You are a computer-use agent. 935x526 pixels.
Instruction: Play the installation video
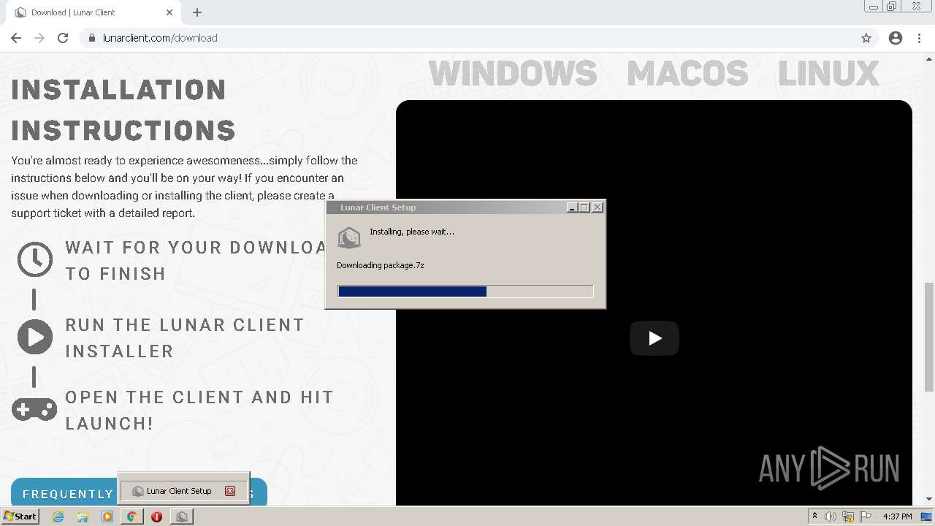[x=654, y=338]
